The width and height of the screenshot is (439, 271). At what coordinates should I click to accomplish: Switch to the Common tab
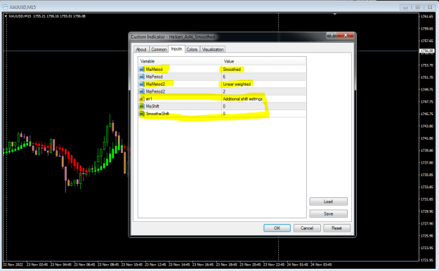coord(159,50)
